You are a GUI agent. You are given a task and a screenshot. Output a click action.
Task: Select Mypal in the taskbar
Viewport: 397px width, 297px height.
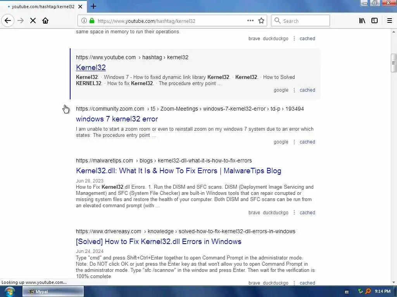[x=53, y=292]
